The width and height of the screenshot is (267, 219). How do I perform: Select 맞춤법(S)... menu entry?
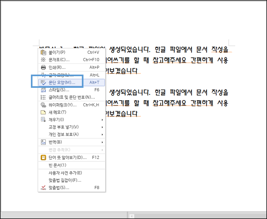(x=72, y=188)
